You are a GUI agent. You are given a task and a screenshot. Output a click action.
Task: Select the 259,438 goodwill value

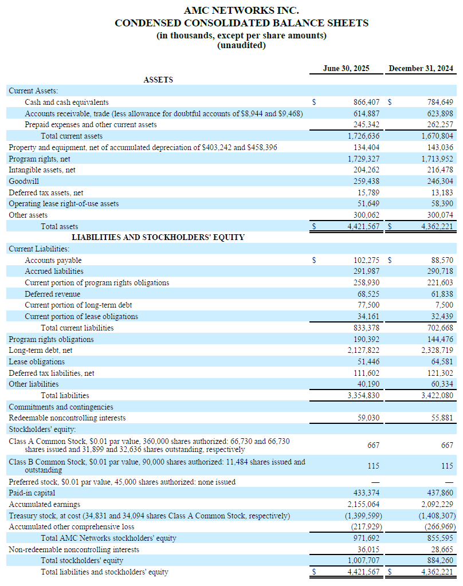(x=367, y=181)
